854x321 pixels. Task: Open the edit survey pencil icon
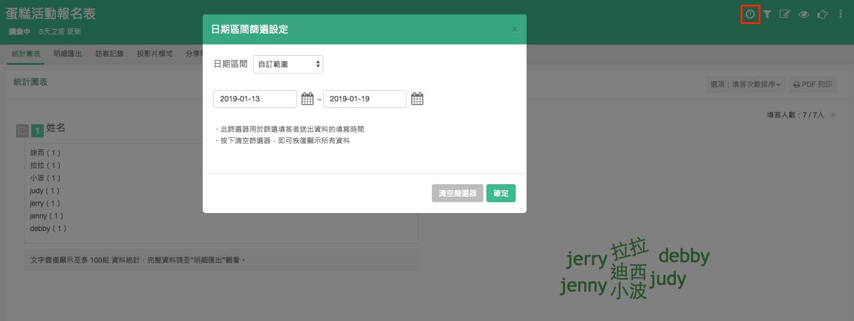(x=785, y=14)
